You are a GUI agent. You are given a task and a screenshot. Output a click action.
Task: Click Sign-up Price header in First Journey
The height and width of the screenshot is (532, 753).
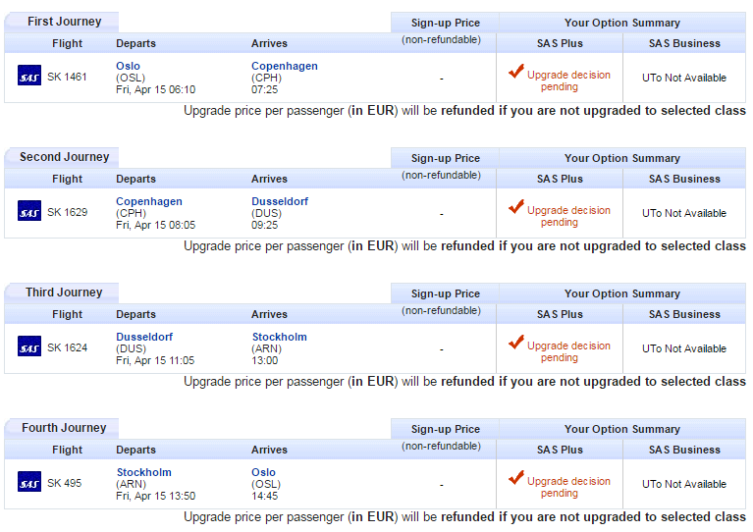(x=445, y=23)
